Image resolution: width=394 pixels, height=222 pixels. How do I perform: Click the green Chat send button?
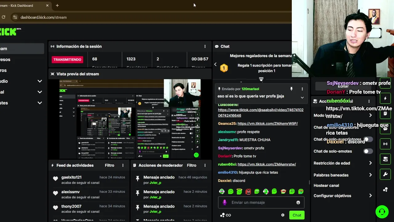(297, 215)
